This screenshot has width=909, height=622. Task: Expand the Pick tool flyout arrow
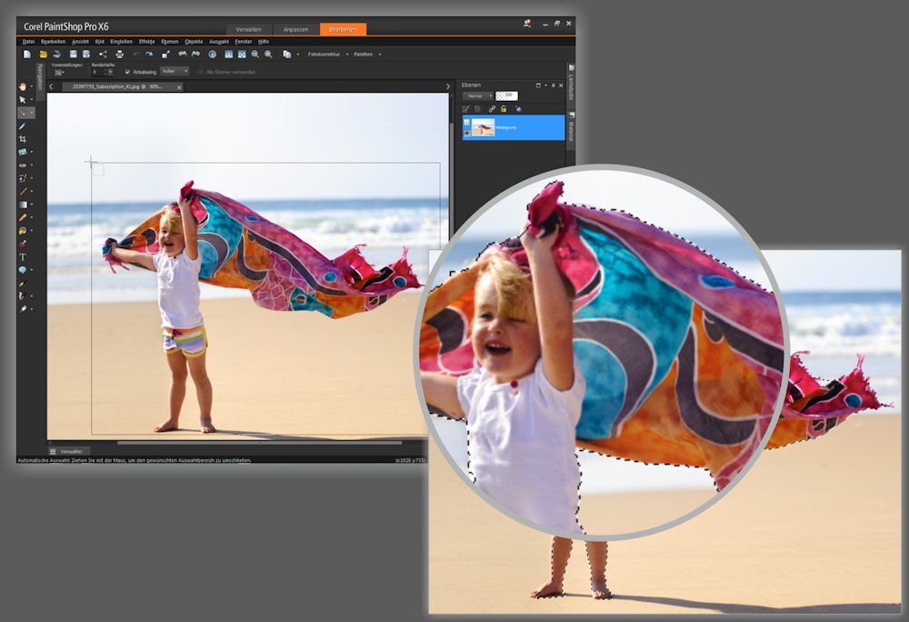tap(31, 100)
